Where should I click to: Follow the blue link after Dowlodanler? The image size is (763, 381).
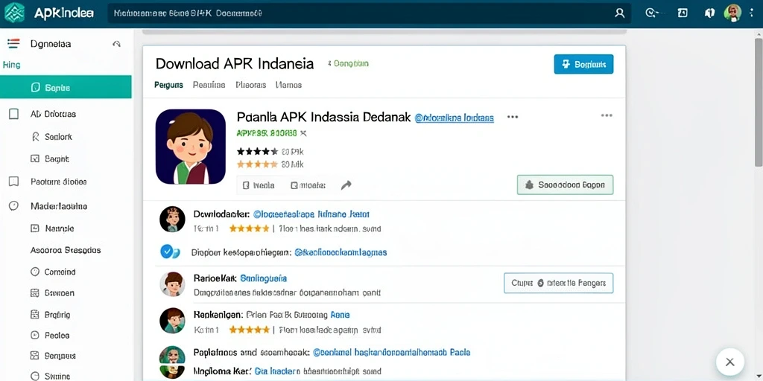tap(311, 214)
